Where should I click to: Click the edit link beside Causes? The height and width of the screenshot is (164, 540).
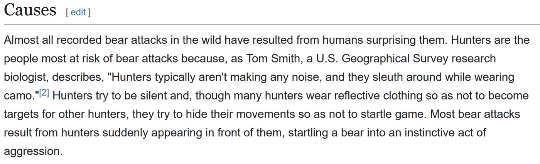coord(78,12)
